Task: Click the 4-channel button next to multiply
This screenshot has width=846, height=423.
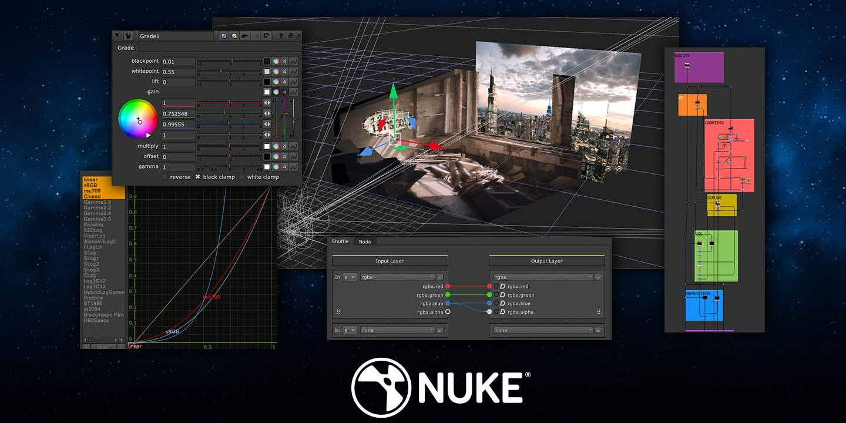Action: pyautogui.click(x=283, y=146)
